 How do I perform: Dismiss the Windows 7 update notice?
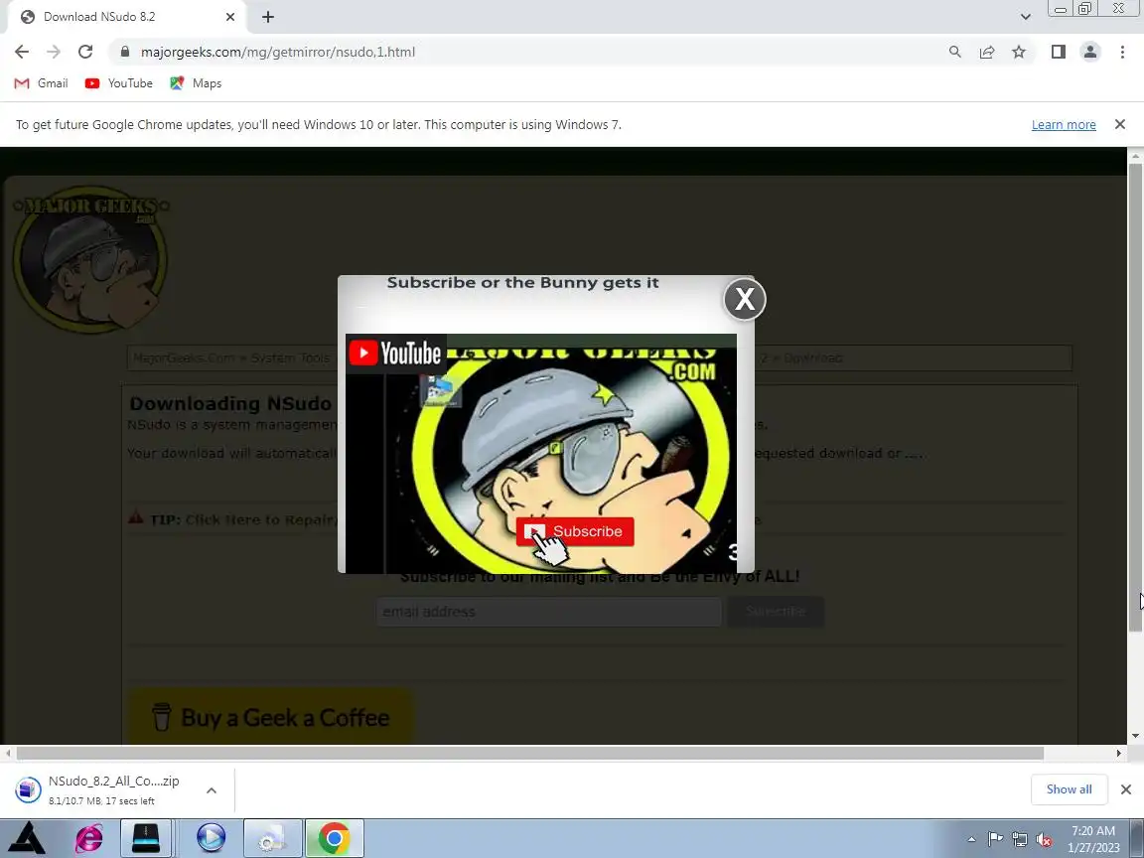(x=1120, y=125)
